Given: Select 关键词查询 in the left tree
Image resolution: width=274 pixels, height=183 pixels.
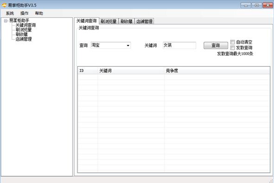Looking at the screenshot, I should click(25, 25).
